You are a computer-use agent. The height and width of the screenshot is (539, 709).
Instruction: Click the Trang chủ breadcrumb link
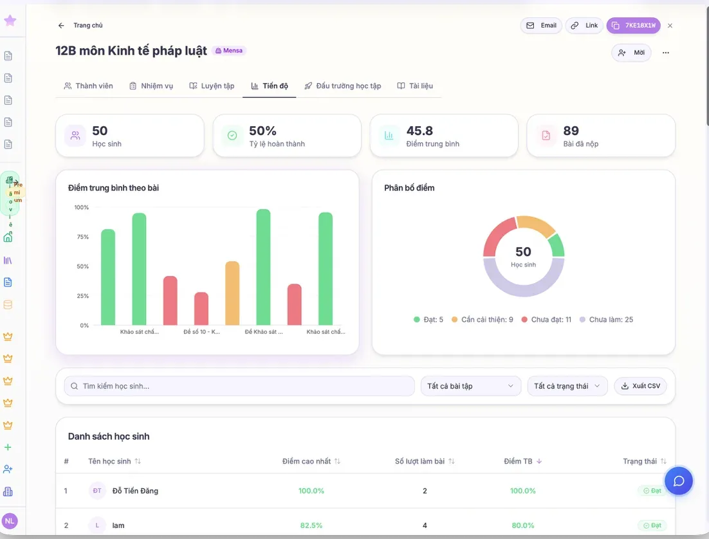(88, 25)
